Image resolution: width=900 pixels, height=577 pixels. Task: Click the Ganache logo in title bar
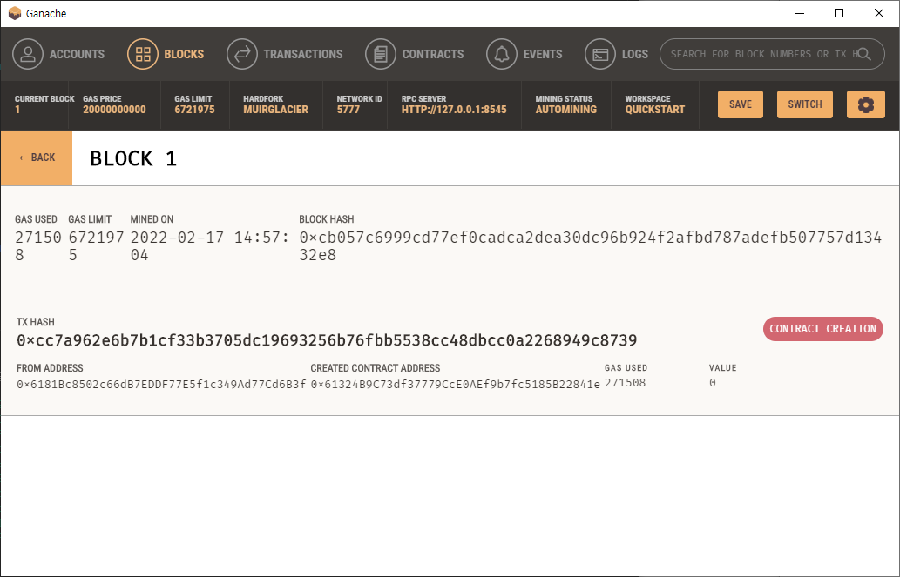click(x=15, y=13)
